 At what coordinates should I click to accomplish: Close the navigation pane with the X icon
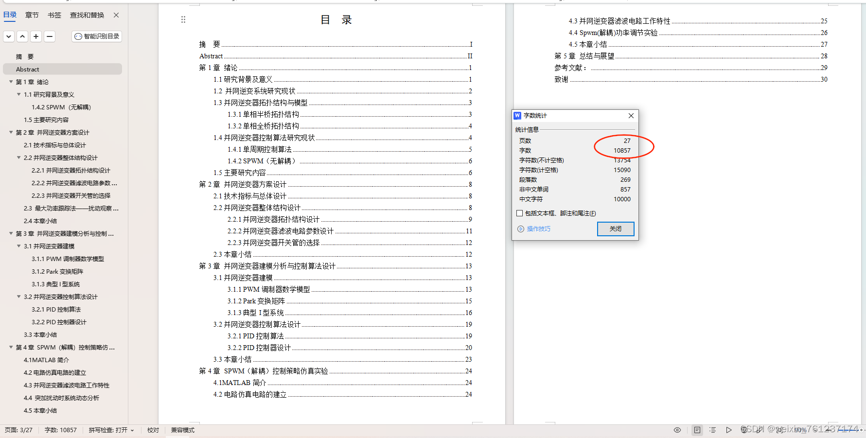pos(116,15)
